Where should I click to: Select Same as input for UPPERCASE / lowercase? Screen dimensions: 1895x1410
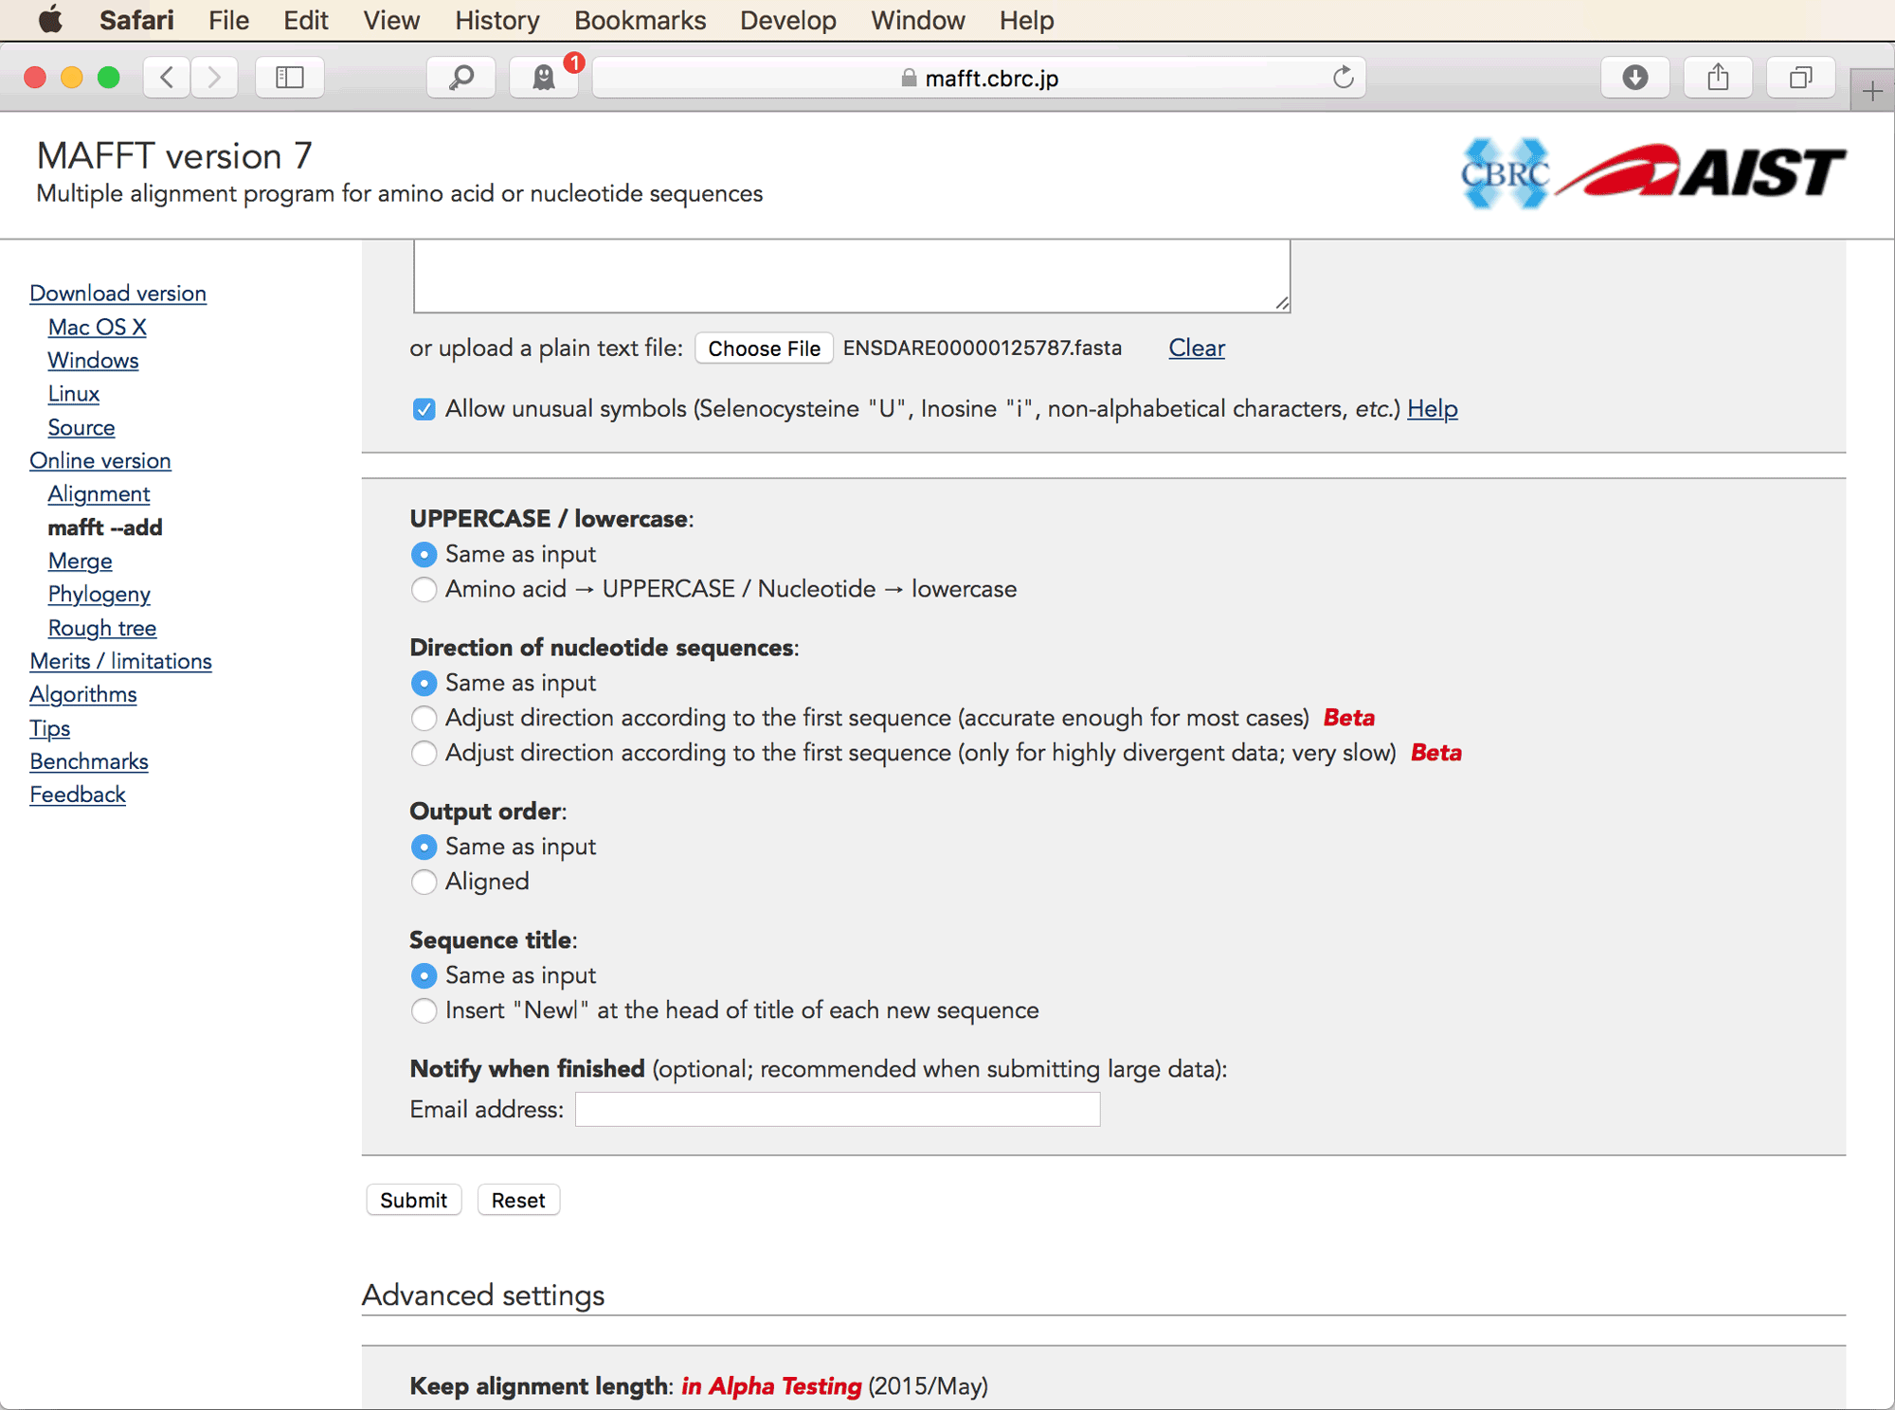click(x=424, y=554)
